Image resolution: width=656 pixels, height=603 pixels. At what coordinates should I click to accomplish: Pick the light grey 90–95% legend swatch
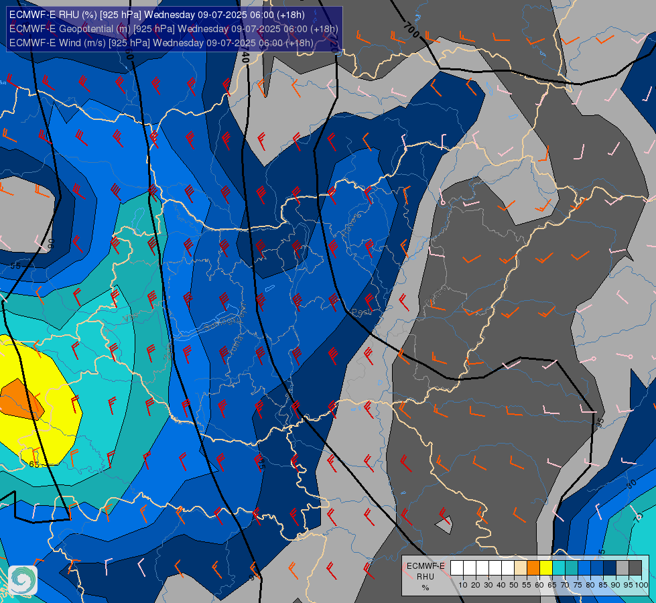tap(623, 568)
